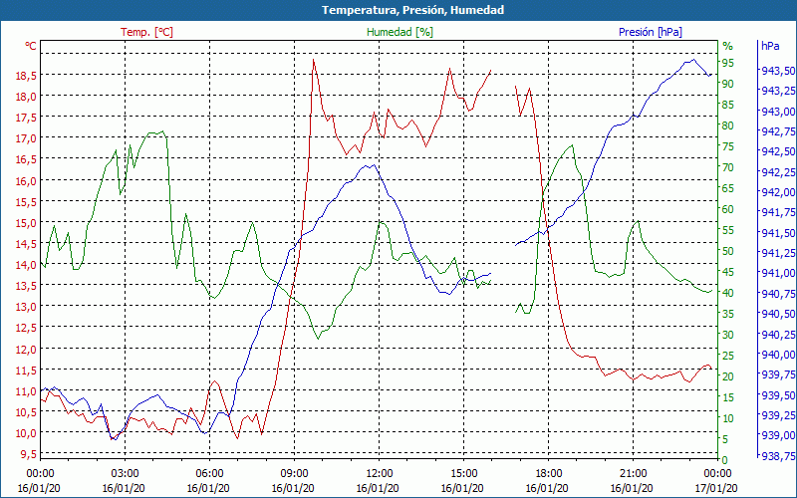Click the '17/01/20' date label

point(715,488)
